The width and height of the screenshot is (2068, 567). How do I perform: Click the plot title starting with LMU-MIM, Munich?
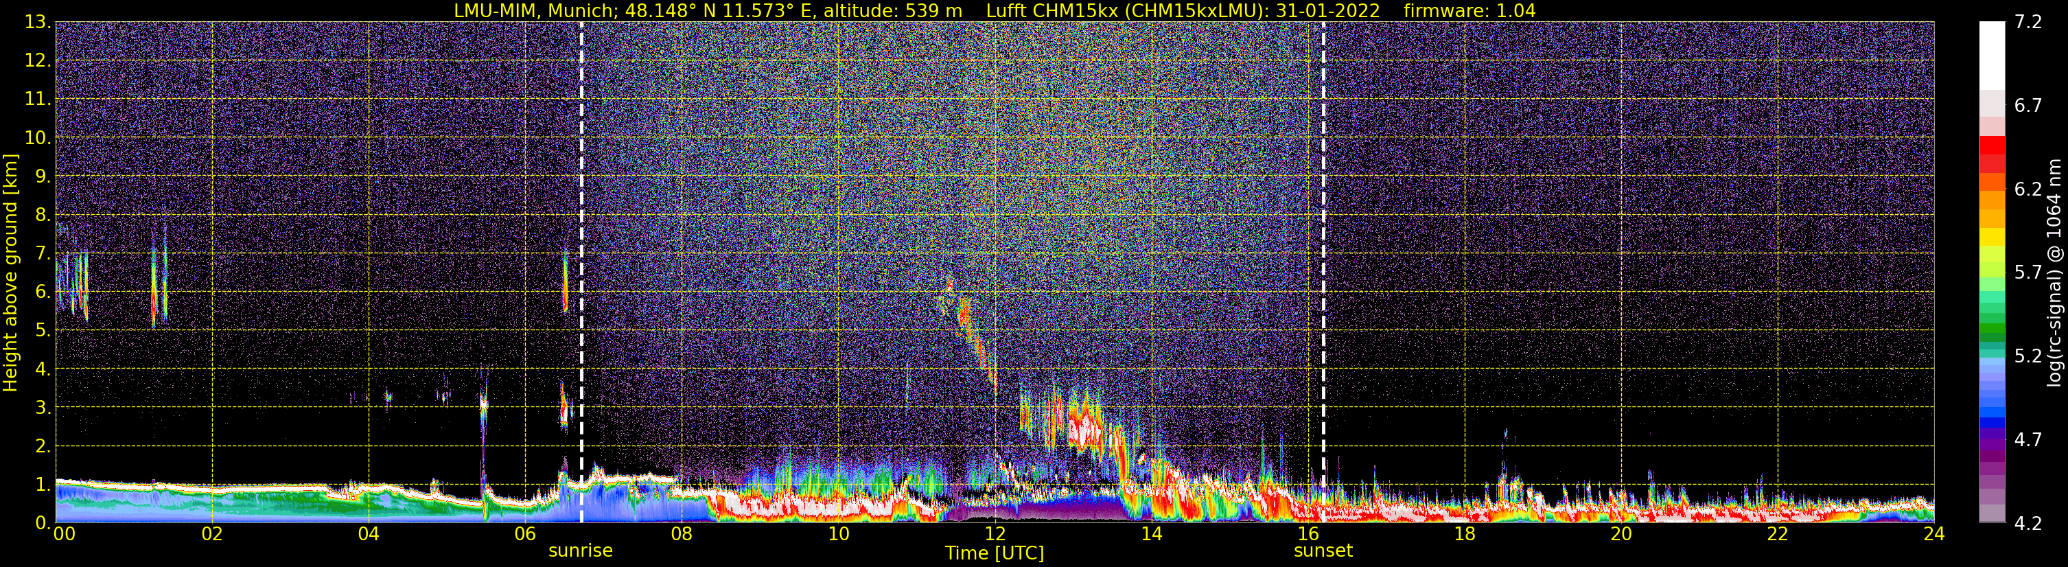[x=995, y=10]
